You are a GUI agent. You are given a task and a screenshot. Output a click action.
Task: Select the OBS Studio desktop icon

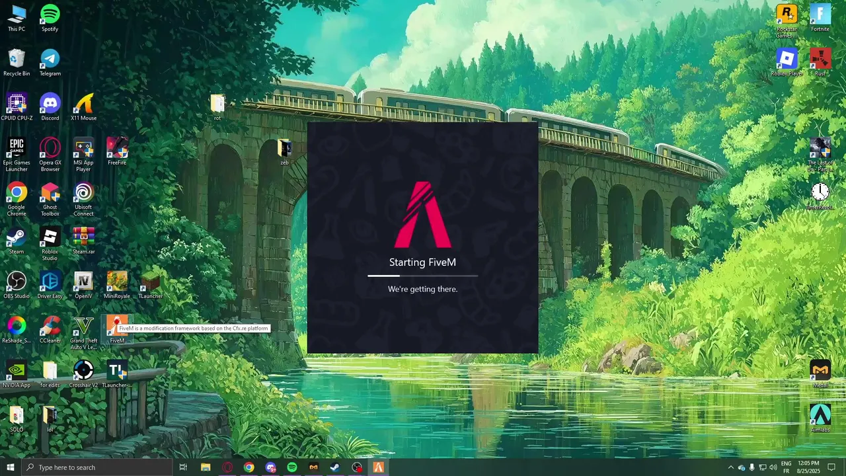[x=17, y=285]
